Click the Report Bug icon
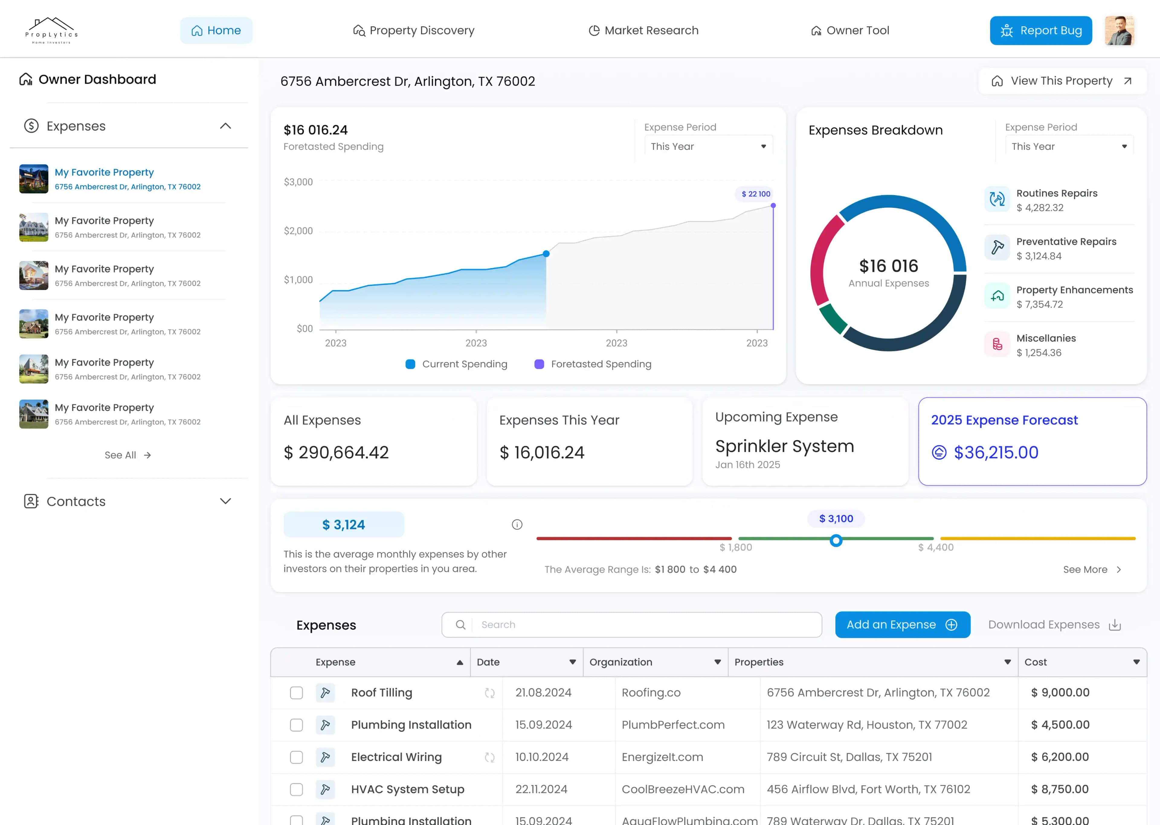 (x=1007, y=30)
